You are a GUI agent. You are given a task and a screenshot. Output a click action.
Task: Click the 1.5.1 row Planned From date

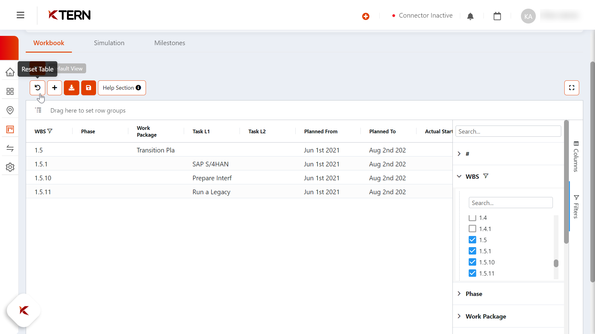[322, 164]
